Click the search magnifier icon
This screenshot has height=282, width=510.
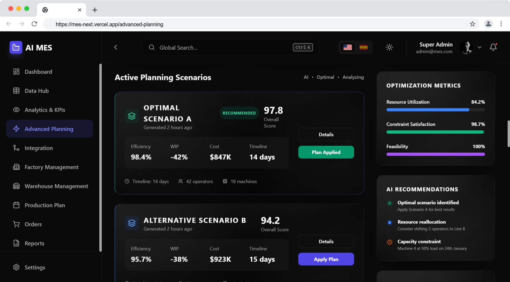(152, 47)
